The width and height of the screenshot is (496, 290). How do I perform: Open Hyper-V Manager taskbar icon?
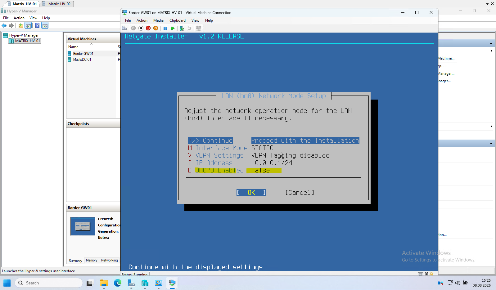tap(145, 283)
